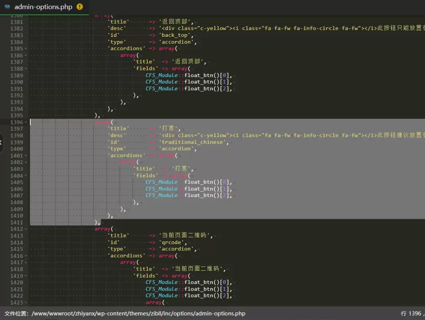
Task: Collapse the code fold at line 1417
Action: tap(26, 263)
